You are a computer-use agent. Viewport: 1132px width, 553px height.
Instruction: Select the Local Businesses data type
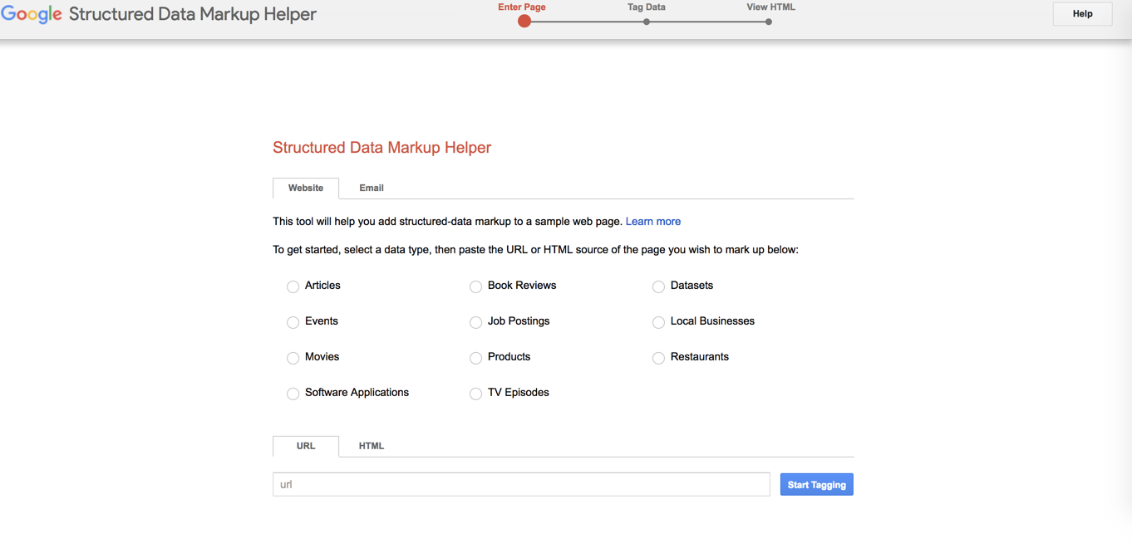coord(658,322)
